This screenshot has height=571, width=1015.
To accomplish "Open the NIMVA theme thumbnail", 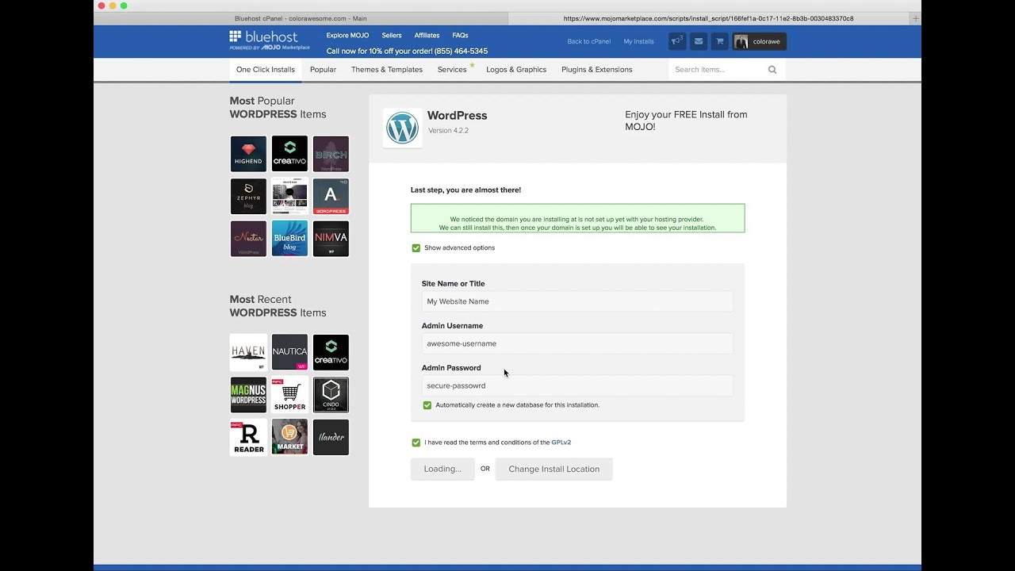I will pos(331,239).
